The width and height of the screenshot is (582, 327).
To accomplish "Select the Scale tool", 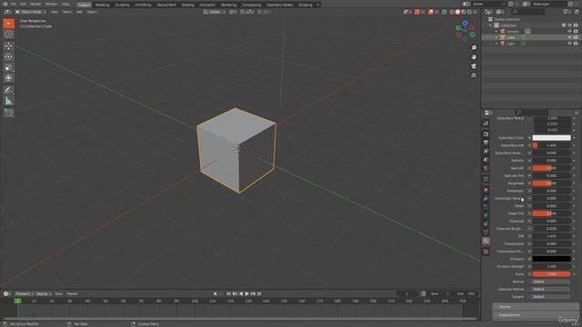I will (8, 67).
